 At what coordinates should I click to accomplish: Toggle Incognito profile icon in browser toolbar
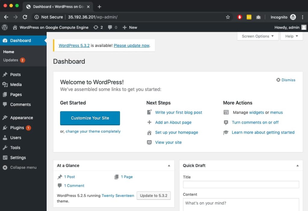(293, 17)
